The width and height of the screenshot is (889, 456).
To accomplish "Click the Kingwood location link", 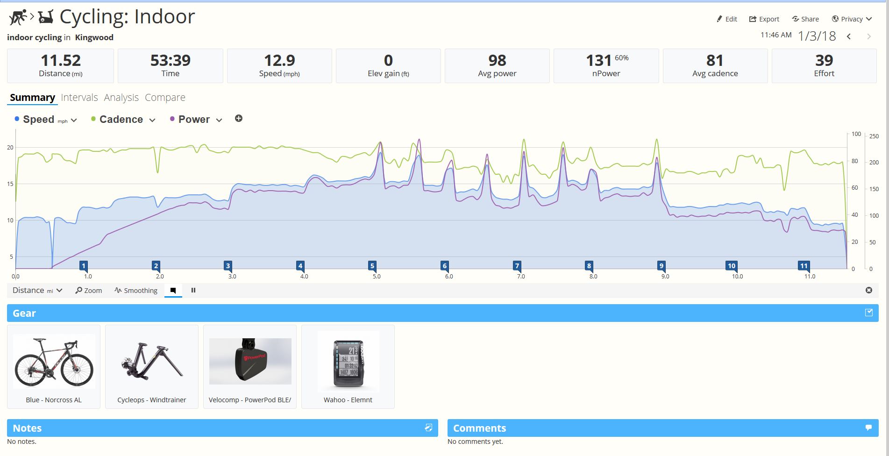I will point(94,37).
